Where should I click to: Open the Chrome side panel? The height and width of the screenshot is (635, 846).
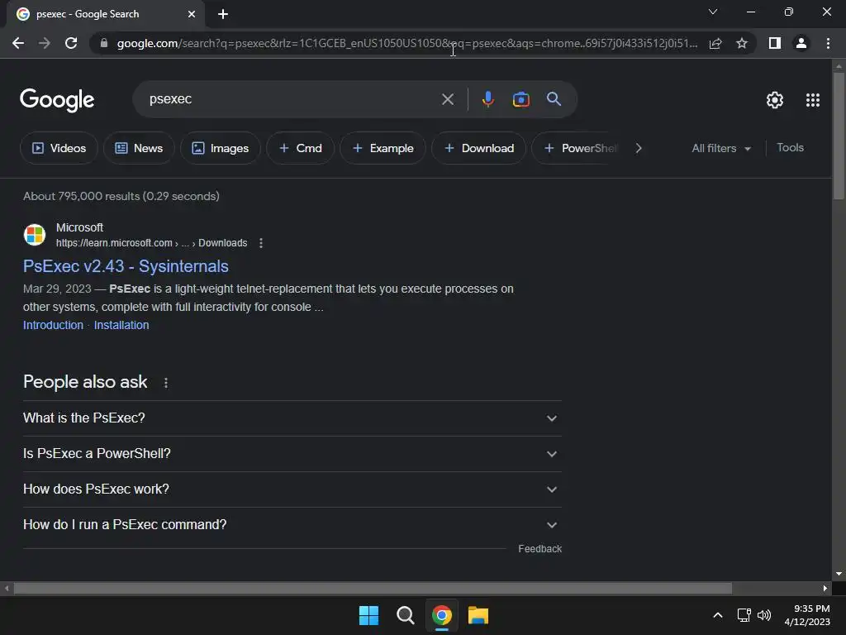775,43
